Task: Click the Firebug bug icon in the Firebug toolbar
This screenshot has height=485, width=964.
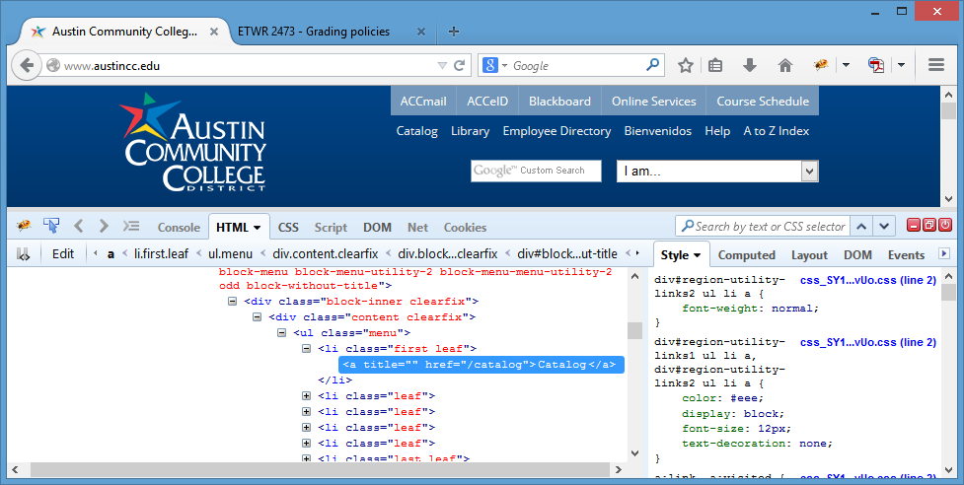Action: coord(24,226)
